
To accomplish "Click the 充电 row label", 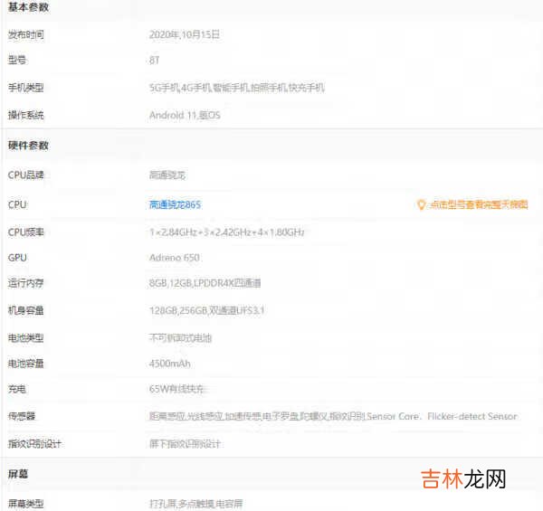I will pyautogui.click(x=17, y=389).
